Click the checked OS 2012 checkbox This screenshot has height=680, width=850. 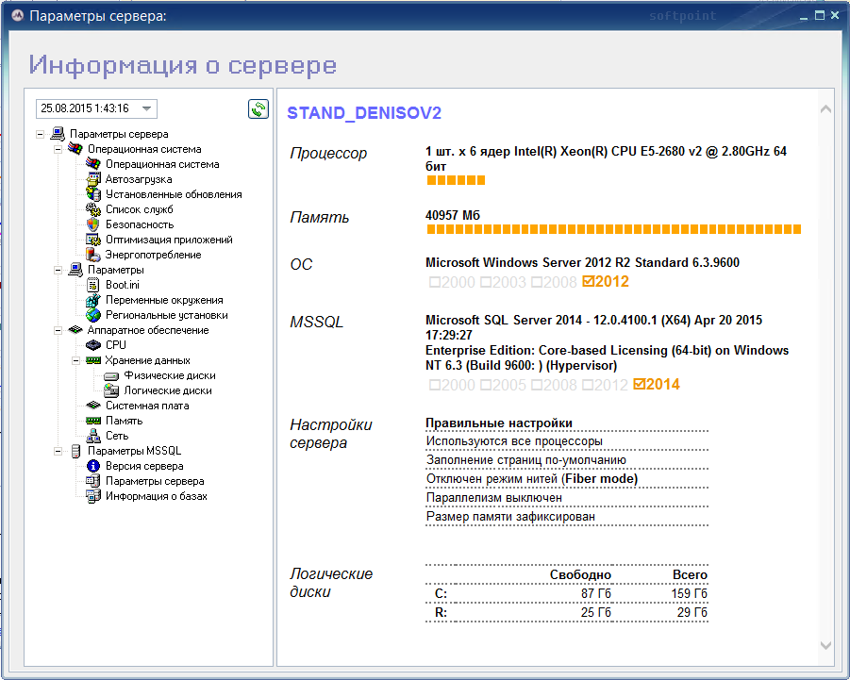(x=588, y=281)
